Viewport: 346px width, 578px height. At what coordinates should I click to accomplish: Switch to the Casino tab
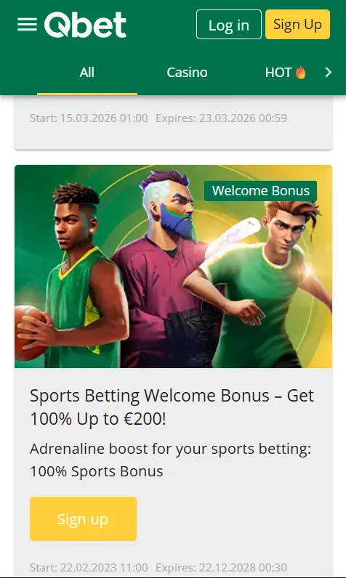pyautogui.click(x=187, y=73)
